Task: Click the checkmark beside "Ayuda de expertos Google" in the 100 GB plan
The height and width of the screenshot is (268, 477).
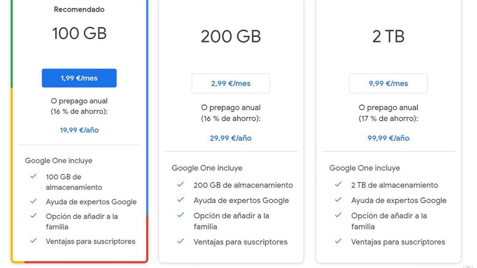Action: point(33,202)
